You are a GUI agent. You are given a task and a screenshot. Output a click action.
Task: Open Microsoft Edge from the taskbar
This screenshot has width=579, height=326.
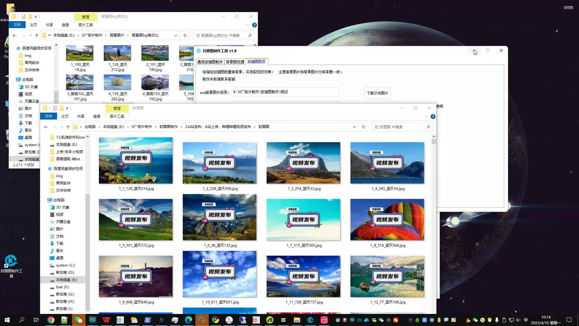click(x=188, y=320)
